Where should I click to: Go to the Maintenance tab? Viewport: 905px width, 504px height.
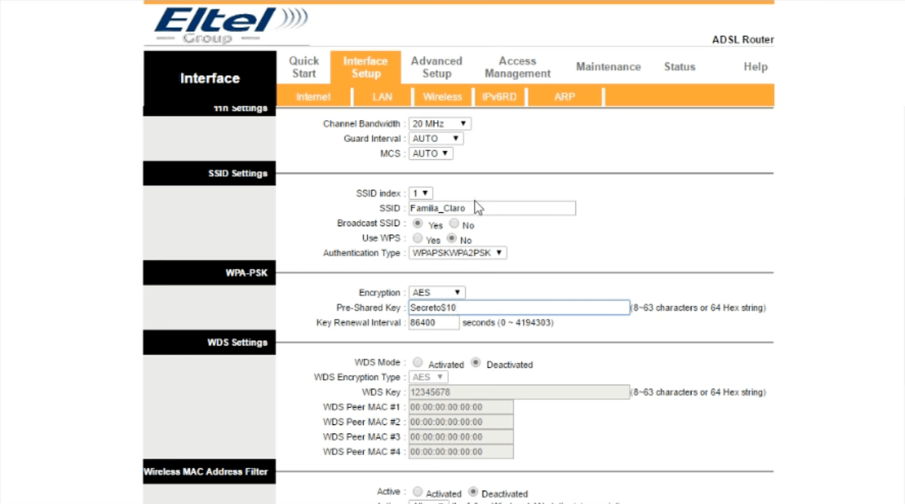608,67
